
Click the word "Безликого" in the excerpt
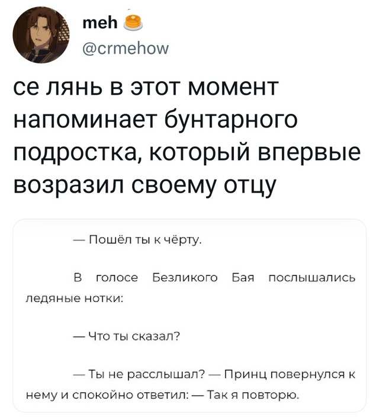(x=185, y=277)
